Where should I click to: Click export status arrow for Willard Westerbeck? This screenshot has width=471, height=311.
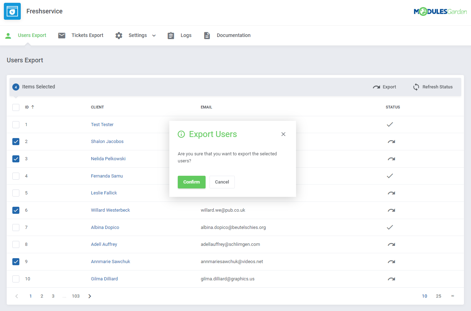point(391,210)
